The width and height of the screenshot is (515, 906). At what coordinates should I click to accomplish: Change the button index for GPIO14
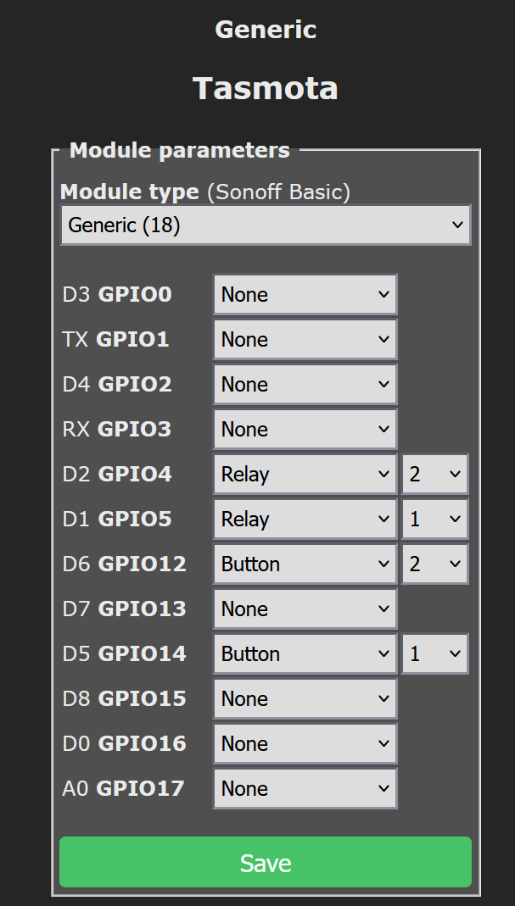[434, 653]
